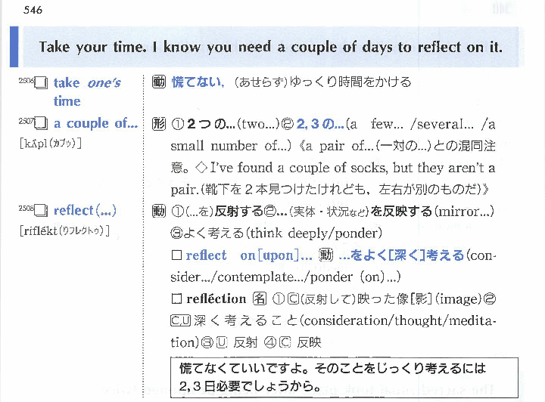This screenshot has width=545, height=402.
Task: Check the box next to a couple of
Action: [x=42, y=124]
